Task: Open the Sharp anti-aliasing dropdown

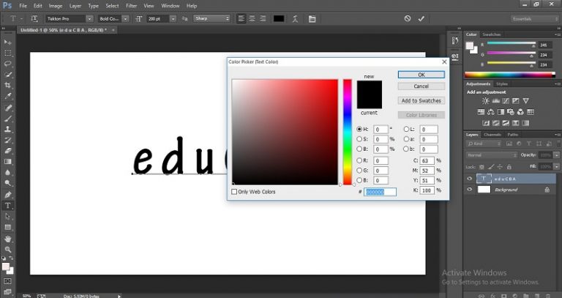Action: click(211, 18)
